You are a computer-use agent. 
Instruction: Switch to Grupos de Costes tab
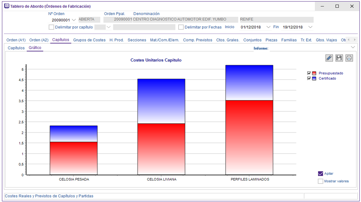point(89,40)
